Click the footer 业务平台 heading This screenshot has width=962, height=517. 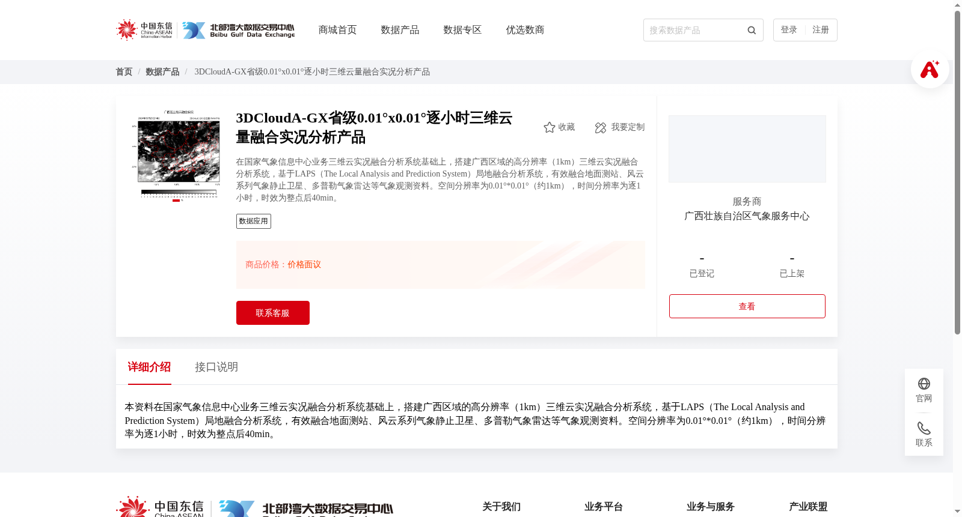click(x=604, y=507)
